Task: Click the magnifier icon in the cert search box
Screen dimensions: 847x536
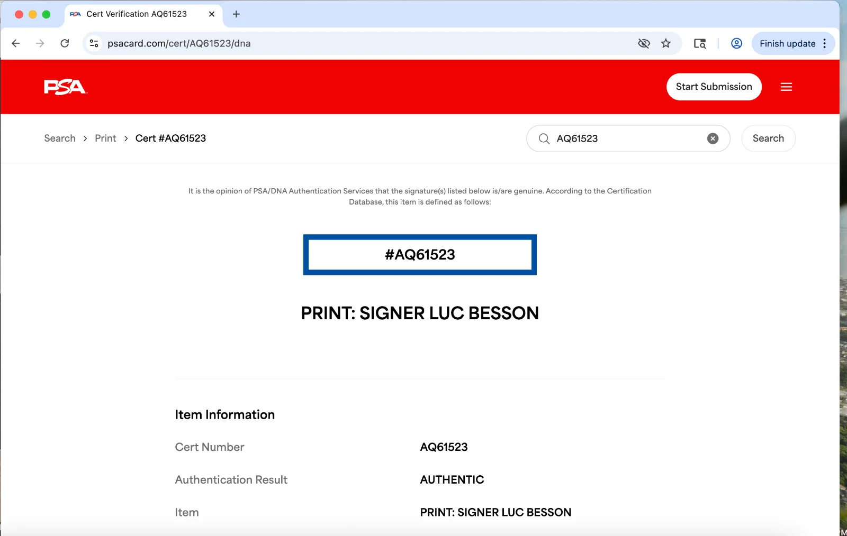Action: 544,138
